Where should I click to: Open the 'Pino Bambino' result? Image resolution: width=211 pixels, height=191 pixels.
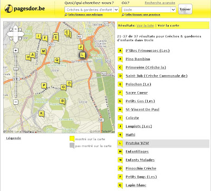(138, 59)
